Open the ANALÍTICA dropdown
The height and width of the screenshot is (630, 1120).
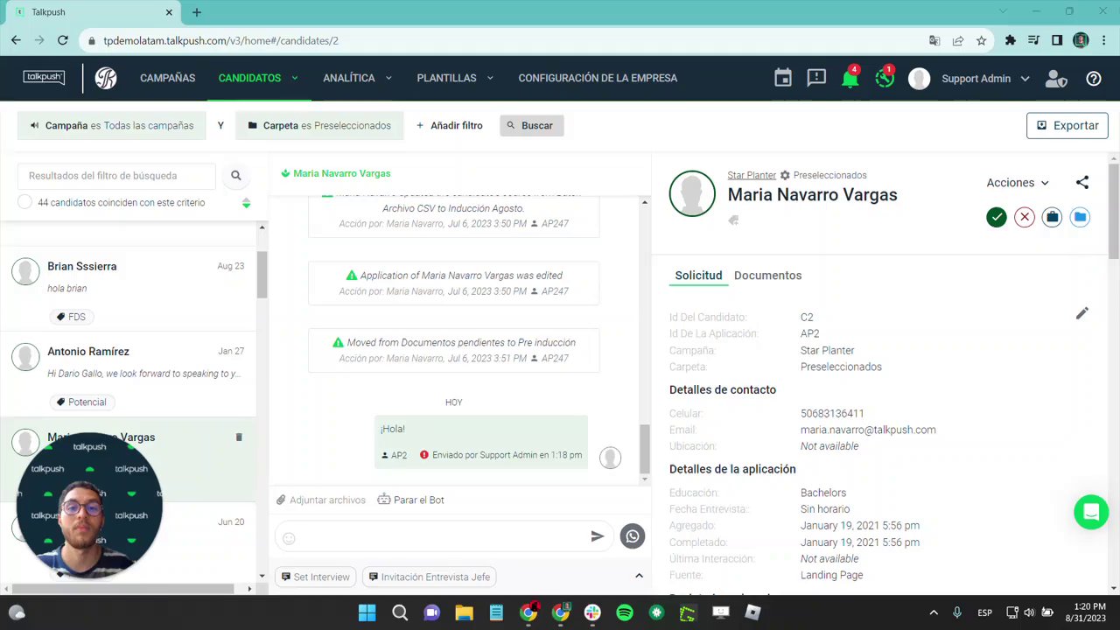(357, 78)
